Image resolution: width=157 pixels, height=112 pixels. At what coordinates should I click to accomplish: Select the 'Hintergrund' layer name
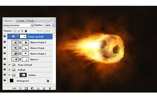click(x=23, y=81)
